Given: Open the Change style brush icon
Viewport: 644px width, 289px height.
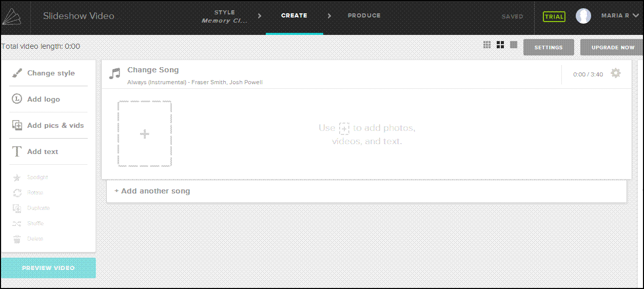Looking at the screenshot, I should coord(17,73).
